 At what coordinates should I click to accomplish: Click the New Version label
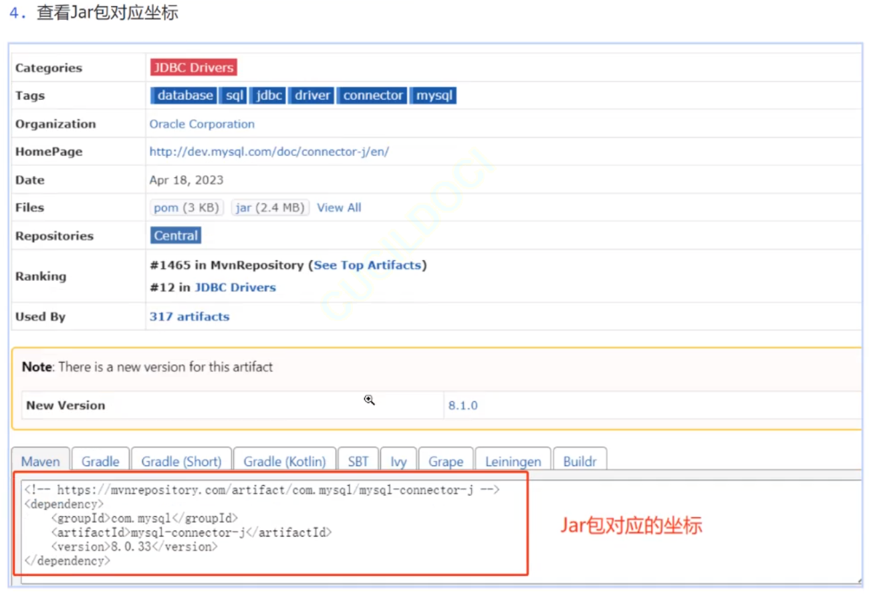[x=66, y=405]
